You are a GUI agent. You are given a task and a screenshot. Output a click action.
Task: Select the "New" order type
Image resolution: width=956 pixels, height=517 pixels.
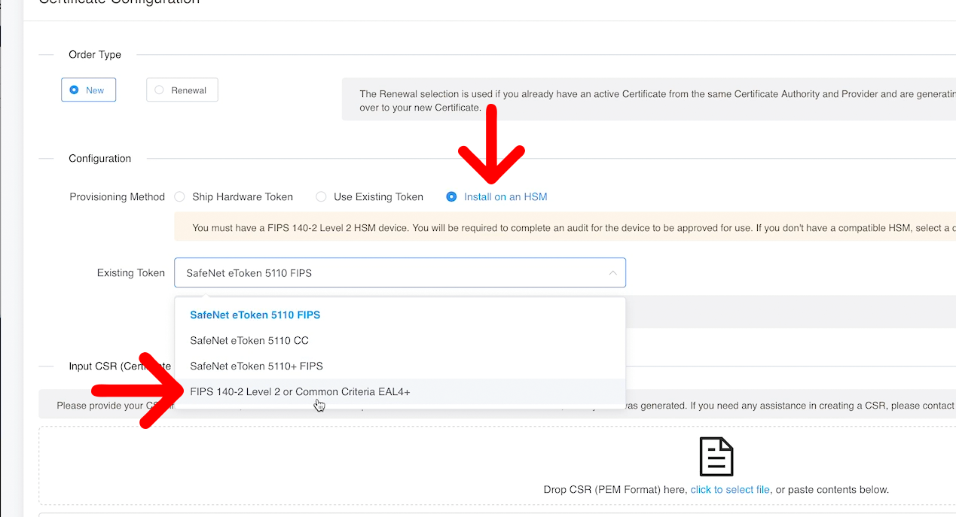click(88, 90)
